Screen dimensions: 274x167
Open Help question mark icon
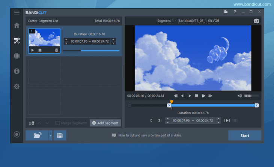[x=235, y=12]
